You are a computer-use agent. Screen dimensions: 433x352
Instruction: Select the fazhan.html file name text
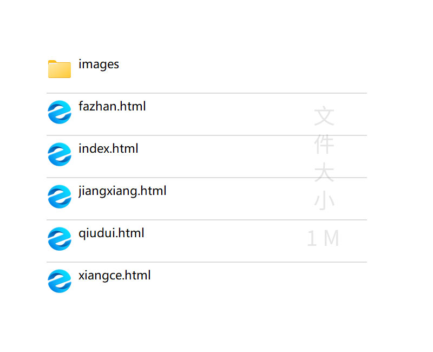(112, 107)
